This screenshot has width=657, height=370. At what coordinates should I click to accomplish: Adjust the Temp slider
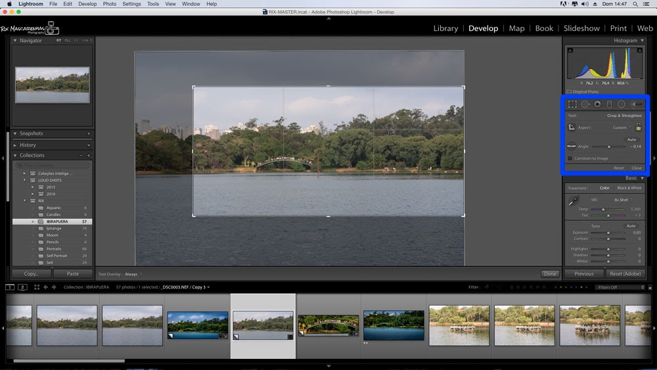604,209
